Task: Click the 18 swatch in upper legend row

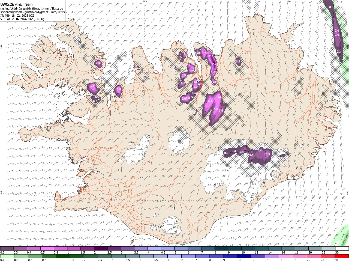Action: pyautogui.click(x=302, y=249)
